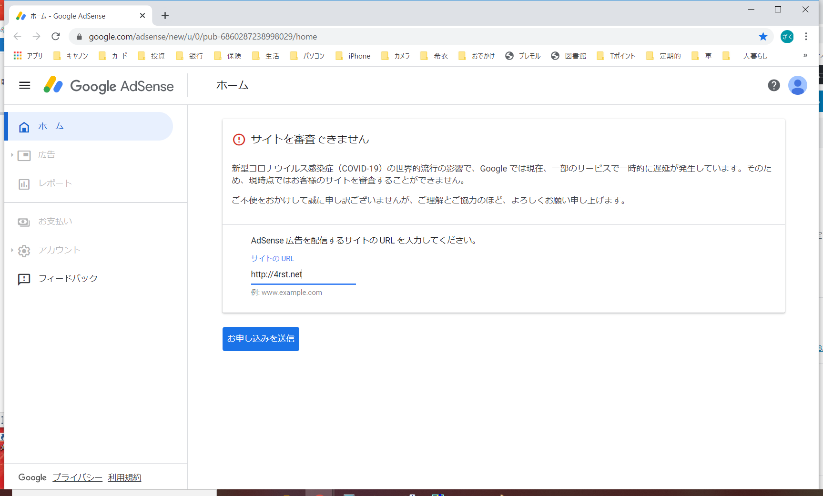The image size is (823, 496).
Task: Click the address bar URL
Action: pyautogui.click(x=203, y=37)
